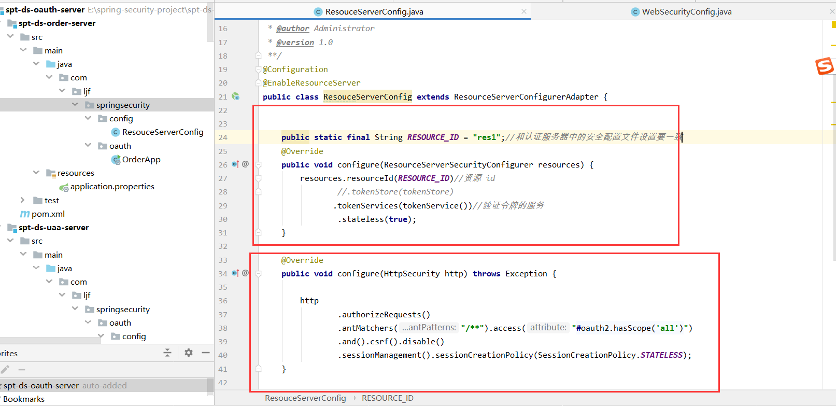This screenshot has height=406, width=836.
Task: Click the expand/collapse all icon in favorites toolbar
Action: [167, 353]
